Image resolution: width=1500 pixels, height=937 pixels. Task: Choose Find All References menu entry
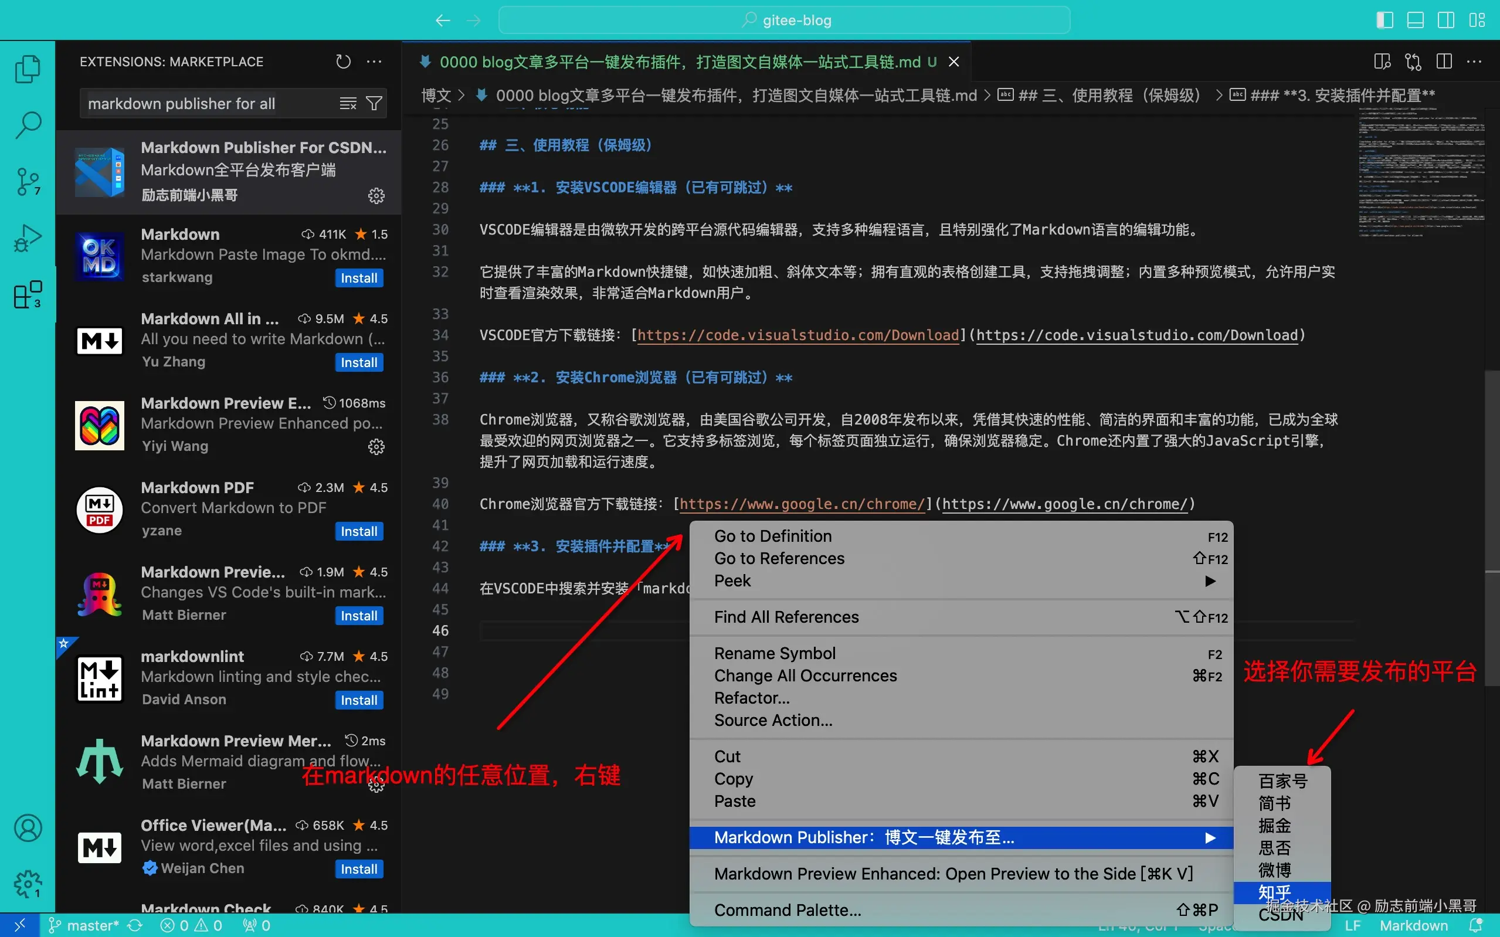[786, 617]
